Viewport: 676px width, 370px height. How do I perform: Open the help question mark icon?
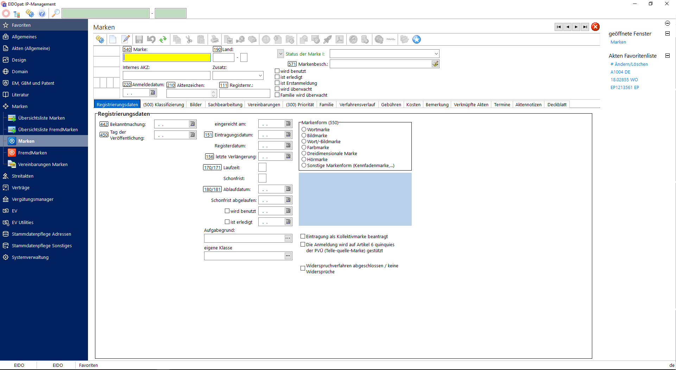[x=42, y=13]
